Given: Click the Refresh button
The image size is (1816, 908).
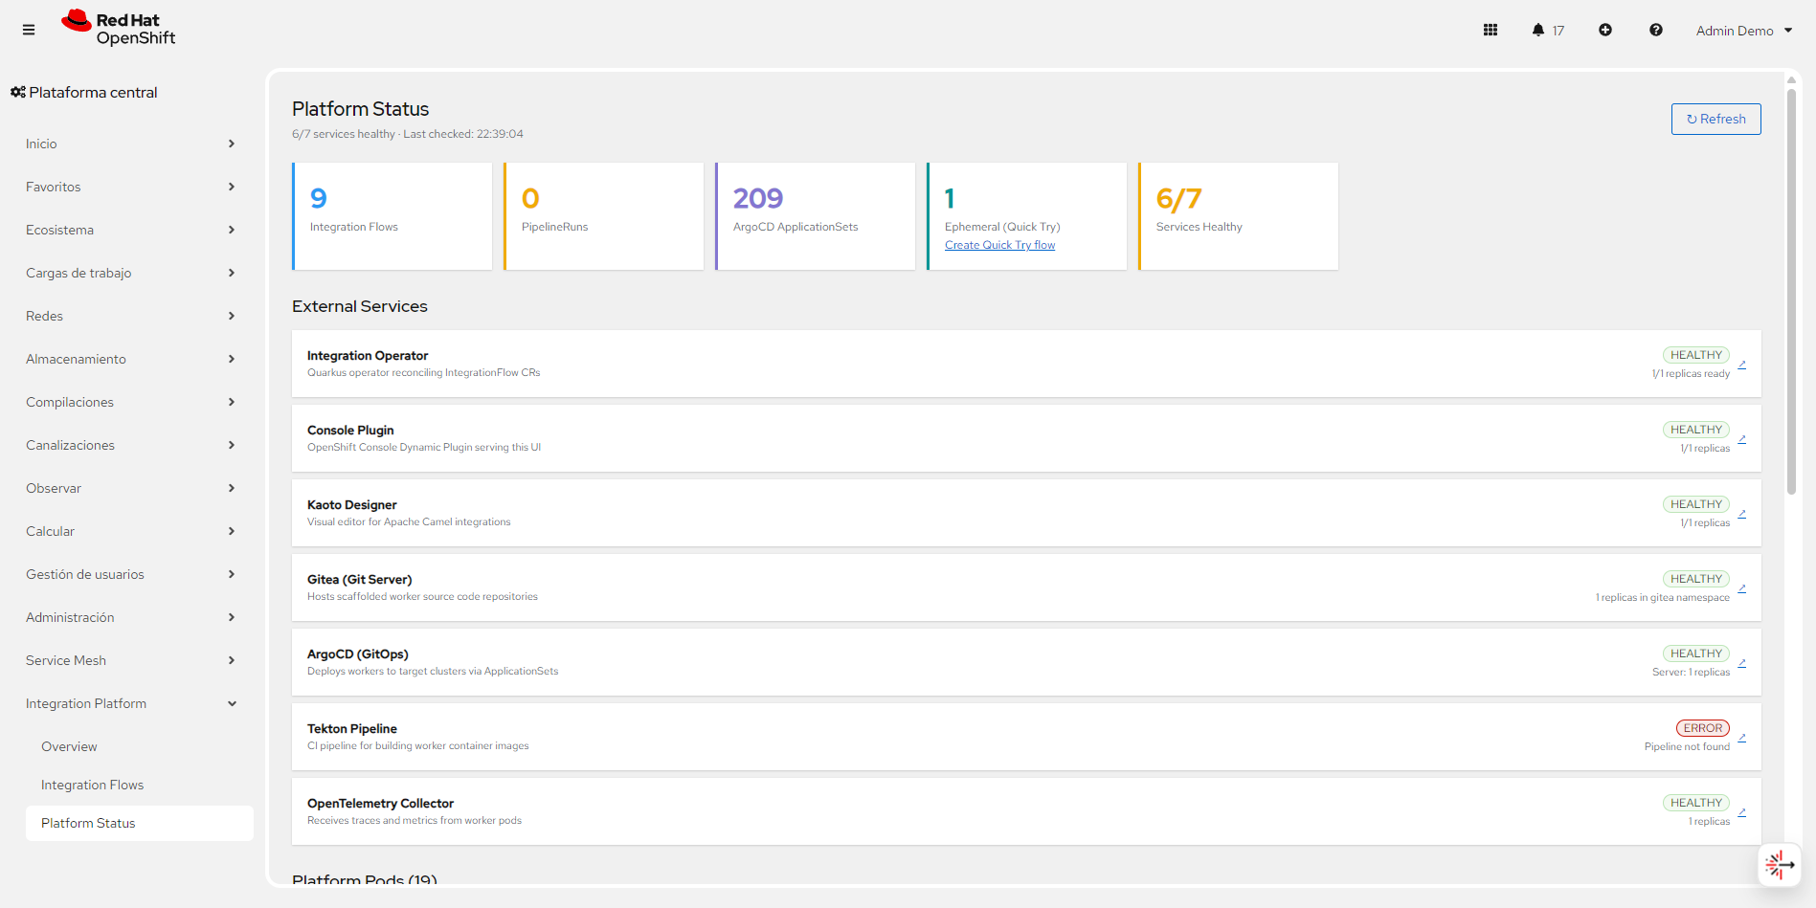Looking at the screenshot, I should click(1715, 119).
